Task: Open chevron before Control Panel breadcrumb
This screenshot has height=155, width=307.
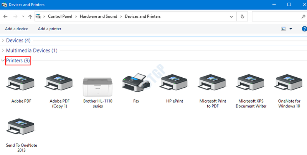Action: coord(44,16)
